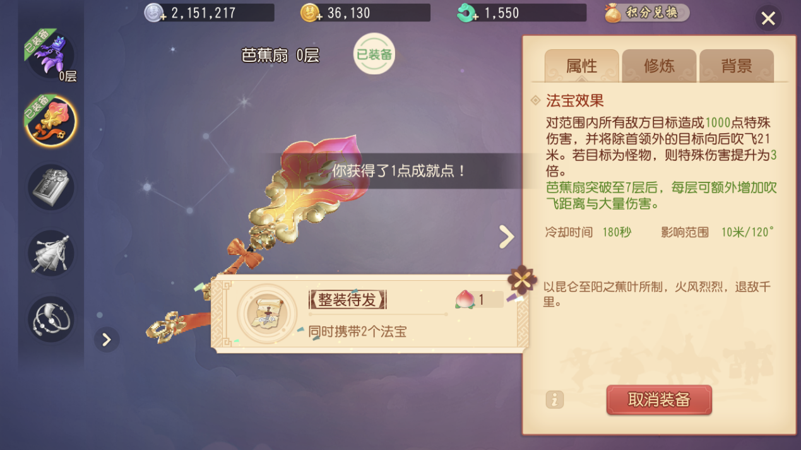Switch to the 属性 tab

(x=581, y=66)
